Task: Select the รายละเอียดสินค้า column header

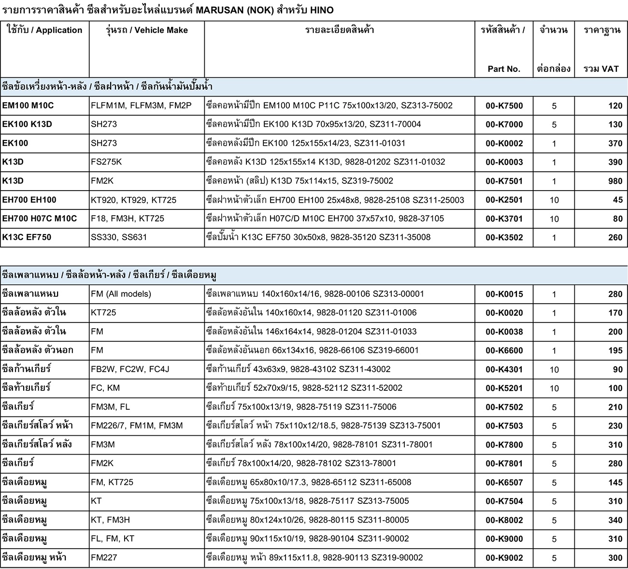Action: [x=340, y=49]
